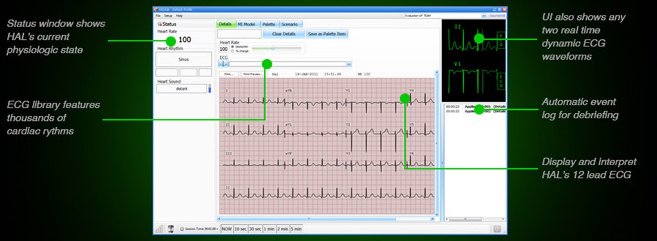The image size is (657, 241).
Task: Click the lead V1 ECG label box
Action: 500,80
